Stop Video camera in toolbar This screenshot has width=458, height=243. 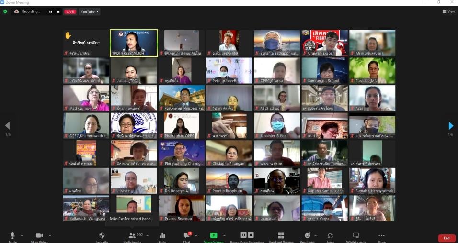coord(39,237)
